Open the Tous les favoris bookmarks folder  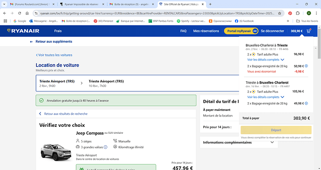tap(307, 21)
